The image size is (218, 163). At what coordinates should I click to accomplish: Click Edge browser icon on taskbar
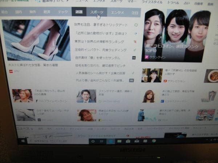pos(111,141)
